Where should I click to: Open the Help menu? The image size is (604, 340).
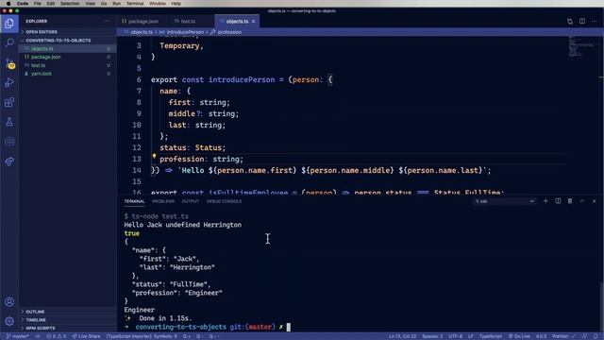click(176, 4)
